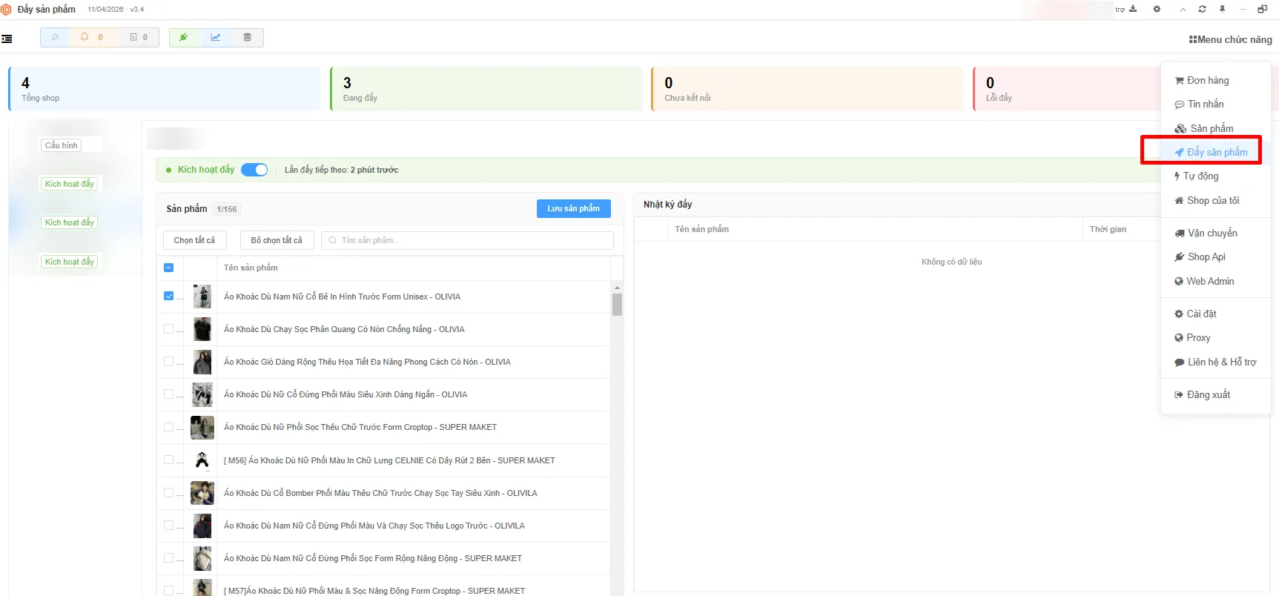Click the notification bell icon

85,37
